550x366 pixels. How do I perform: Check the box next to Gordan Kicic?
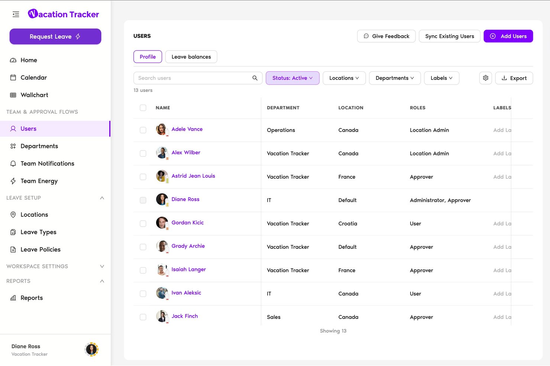click(143, 224)
